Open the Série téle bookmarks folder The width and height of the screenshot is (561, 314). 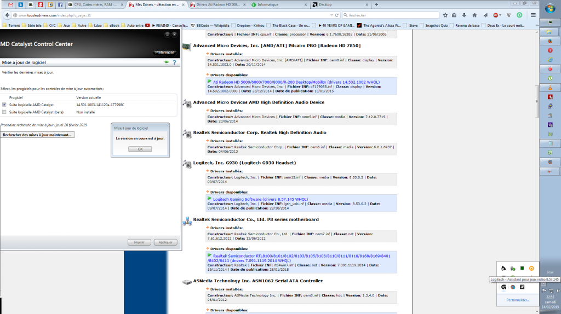coord(31,25)
